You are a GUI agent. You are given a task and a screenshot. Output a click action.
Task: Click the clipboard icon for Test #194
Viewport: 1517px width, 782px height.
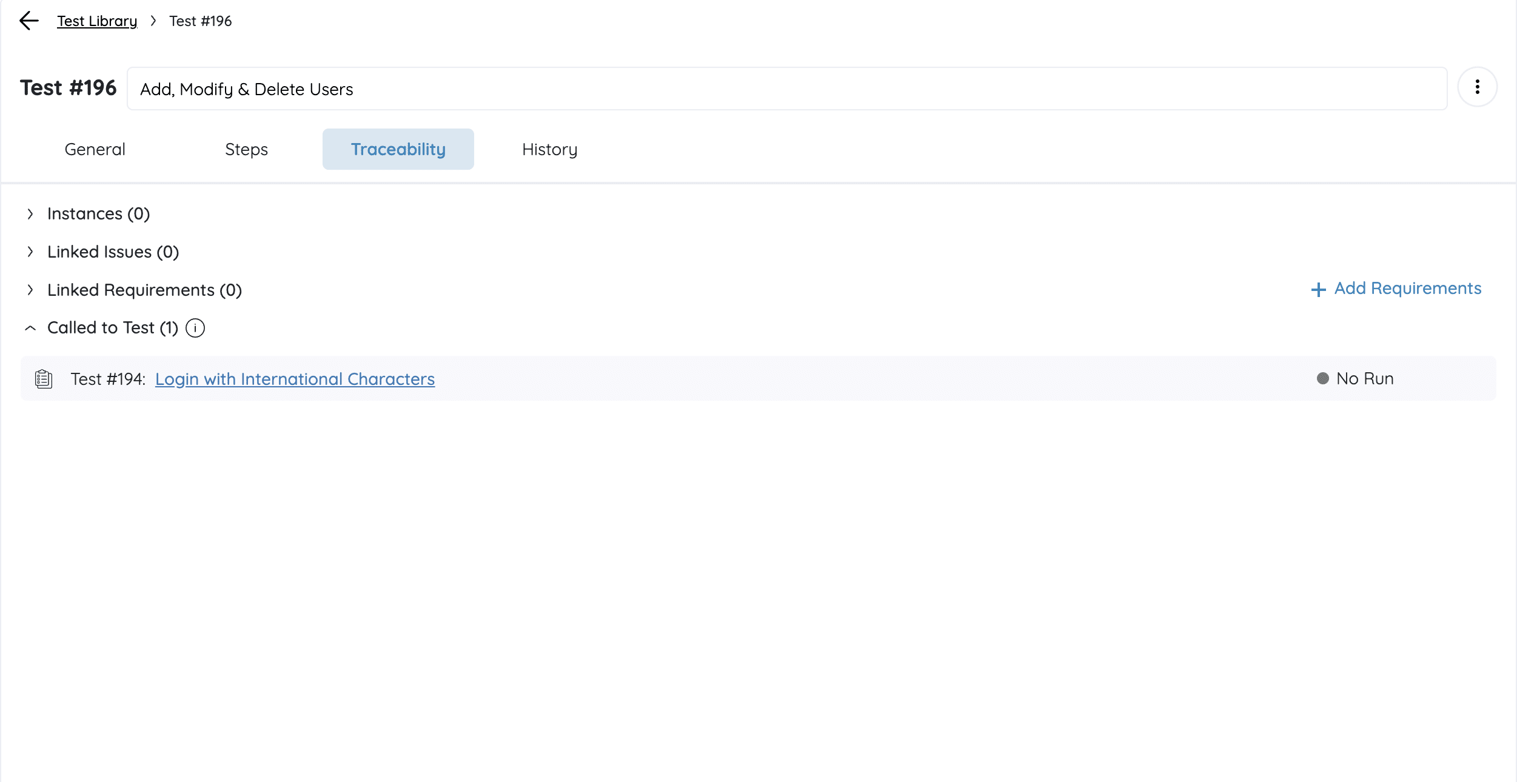click(44, 379)
